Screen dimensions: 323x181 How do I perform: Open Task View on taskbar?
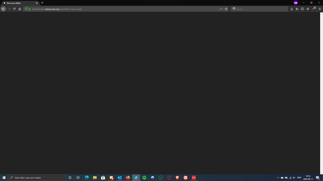pos(78,178)
